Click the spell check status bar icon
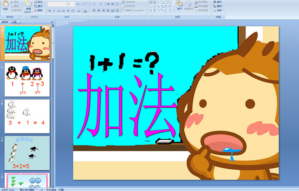 pyautogui.click(x=41, y=190)
